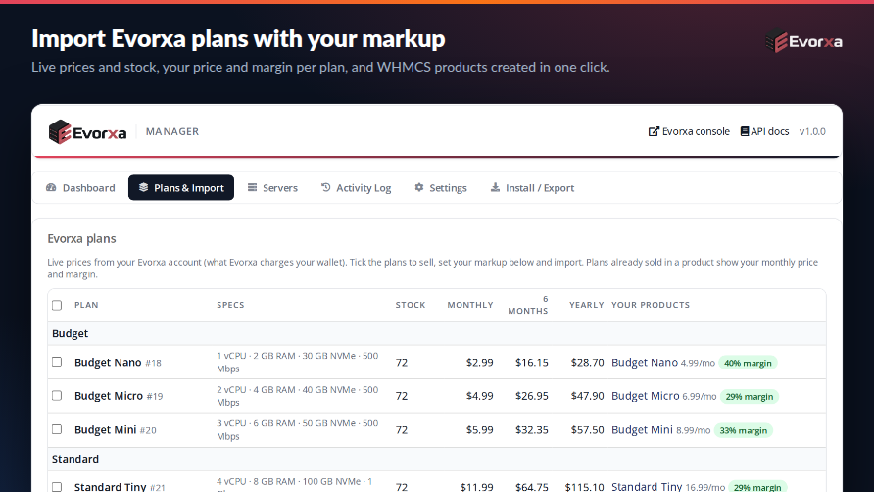Click the Evorxa logo in the manager header
Image resolution: width=874 pixels, height=492 pixels.
click(87, 132)
